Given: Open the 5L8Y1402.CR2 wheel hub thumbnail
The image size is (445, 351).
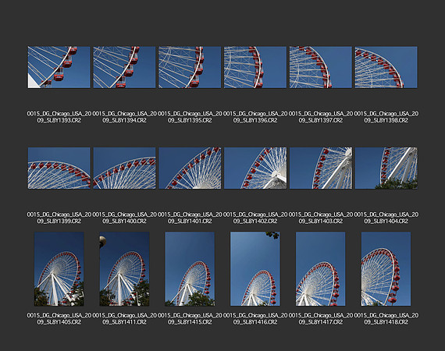Looking at the screenshot, I should pyautogui.click(x=255, y=168).
